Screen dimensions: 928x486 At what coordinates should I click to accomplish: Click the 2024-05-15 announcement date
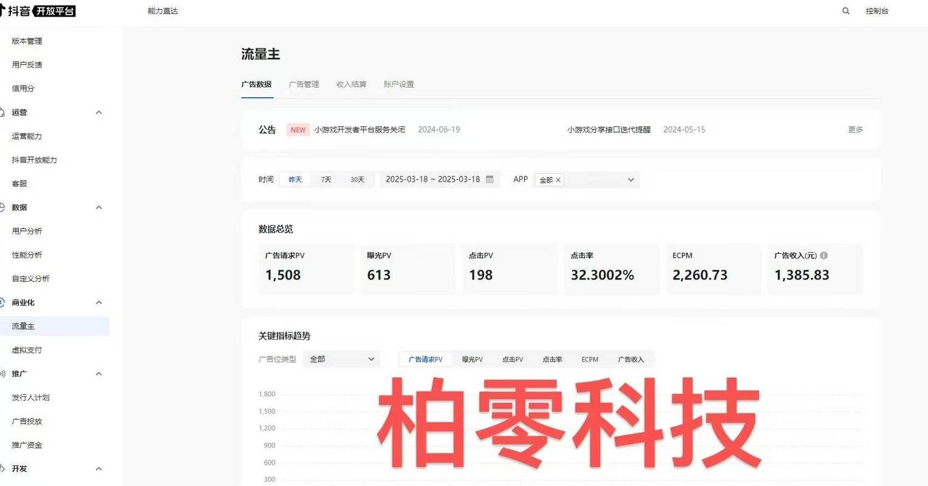point(684,130)
